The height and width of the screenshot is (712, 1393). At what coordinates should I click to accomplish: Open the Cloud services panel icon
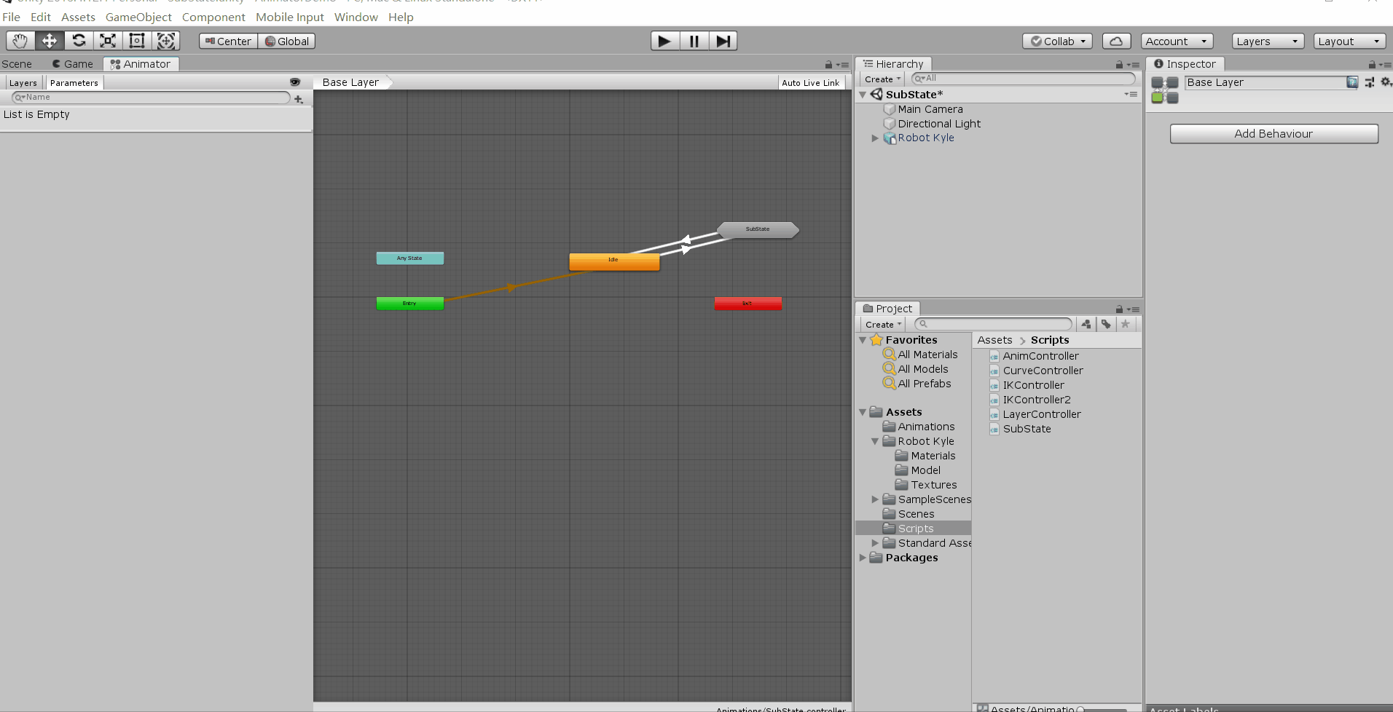tap(1116, 41)
